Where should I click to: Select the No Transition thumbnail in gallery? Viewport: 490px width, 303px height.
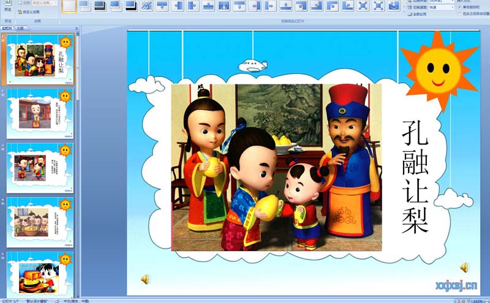[69, 6]
